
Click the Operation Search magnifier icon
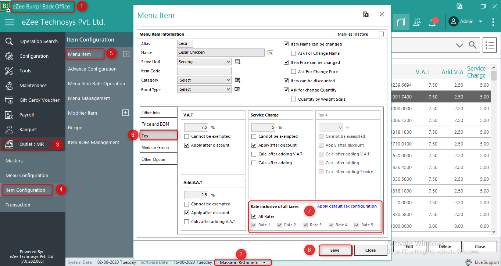(x=9, y=41)
